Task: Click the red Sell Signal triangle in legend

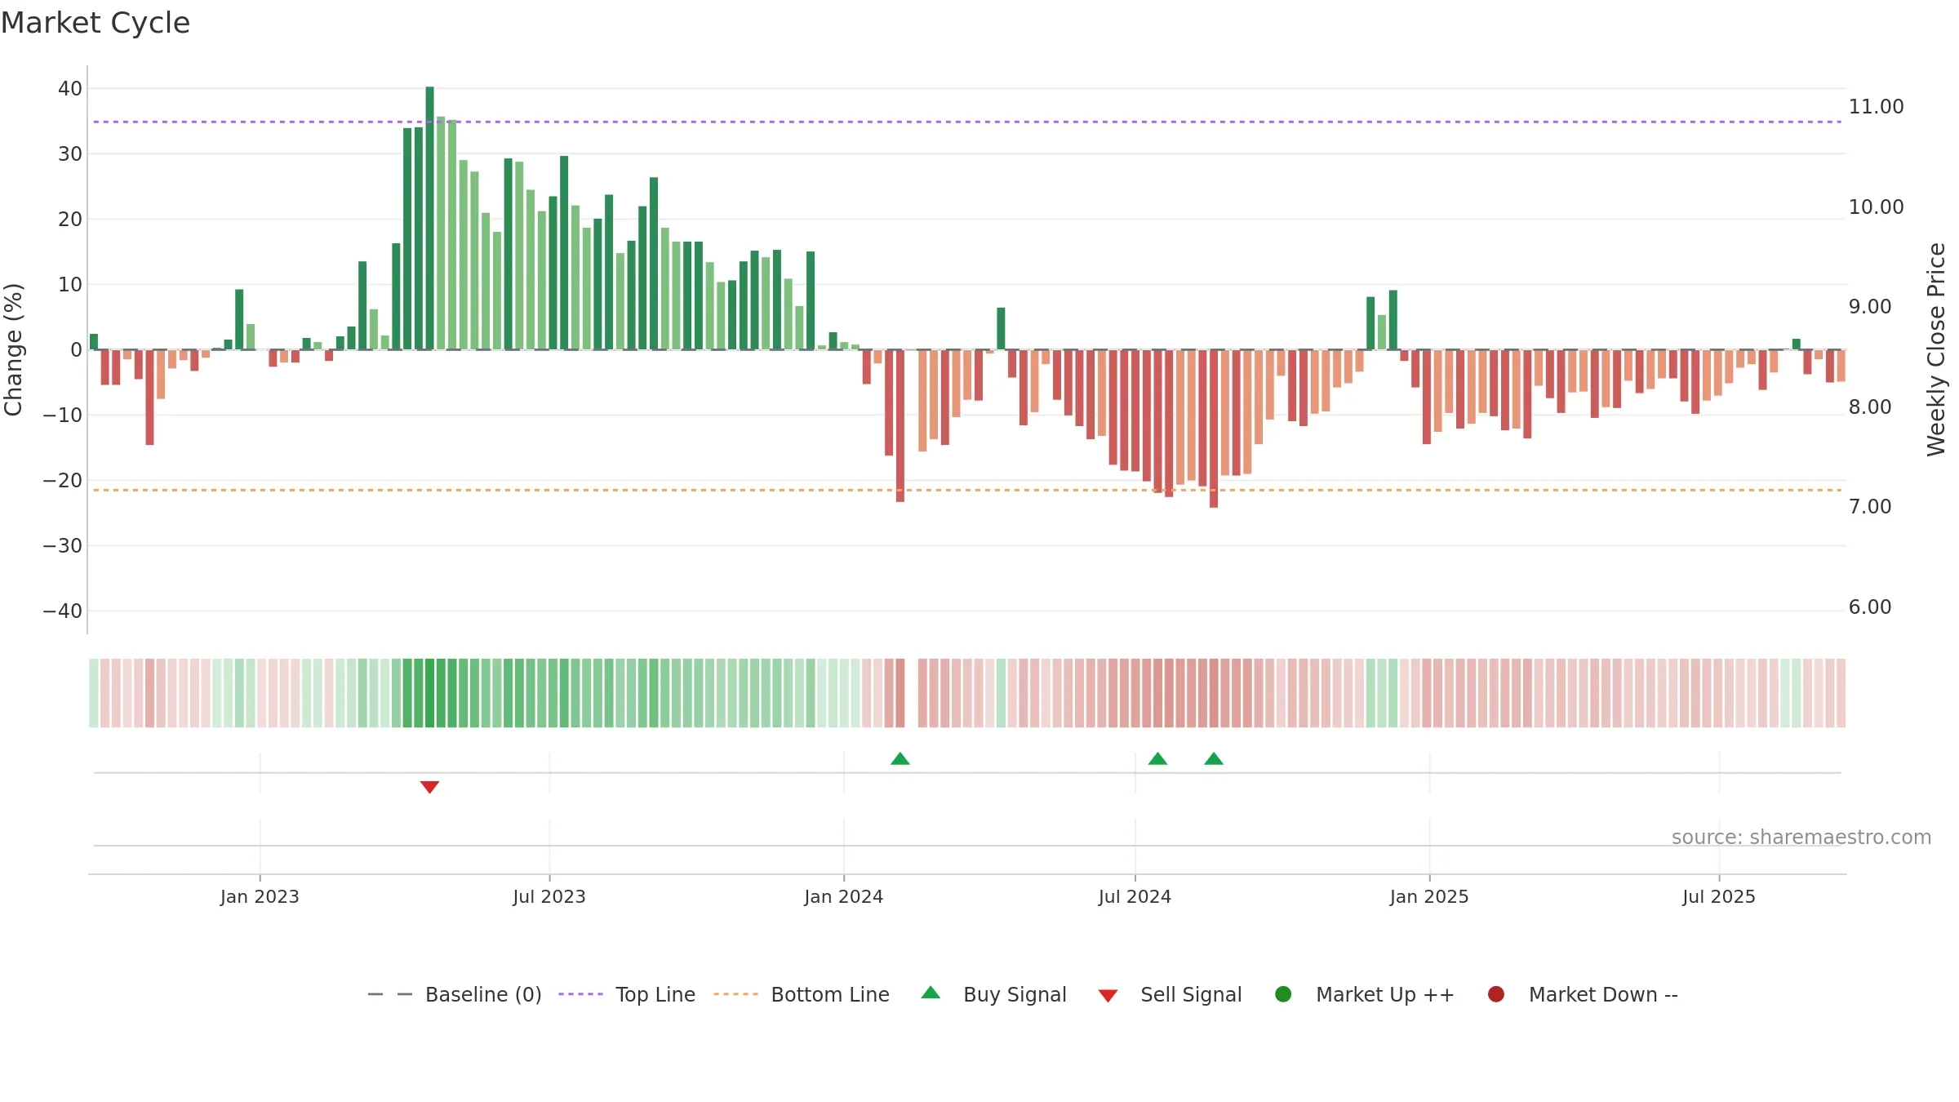Action: (1108, 996)
